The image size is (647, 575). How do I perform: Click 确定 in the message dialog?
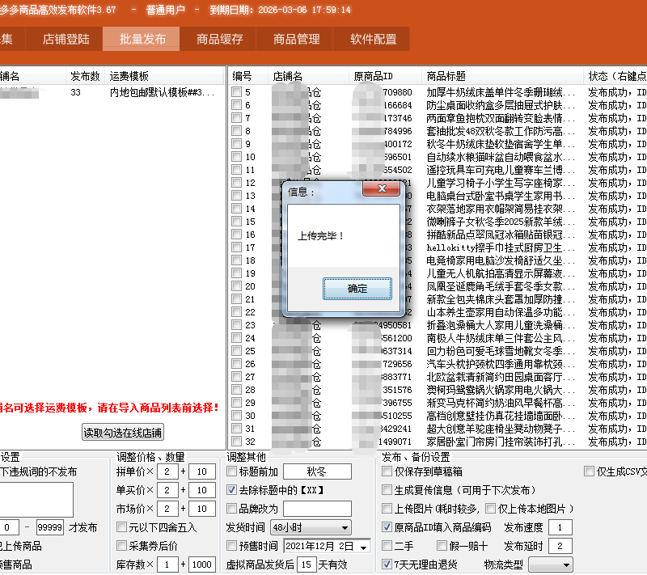tap(357, 289)
